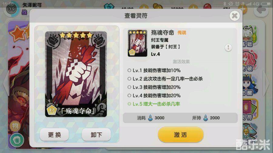The image size is (273, 153).
Task: Click the 激活 activate button
Action: (180, 135)
